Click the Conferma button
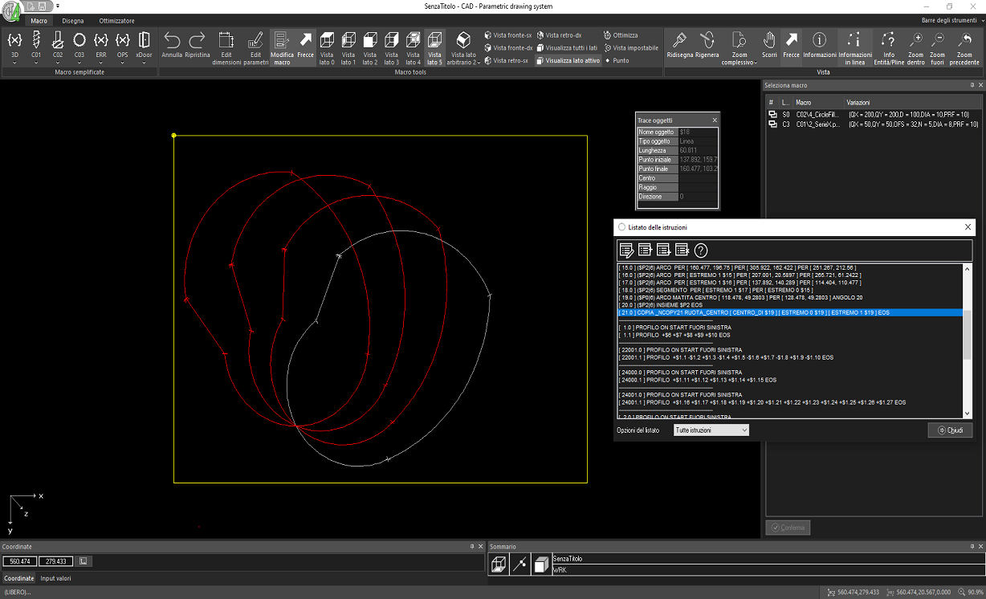The height and width of the screenshot is (599, 986). pos(788,528)
